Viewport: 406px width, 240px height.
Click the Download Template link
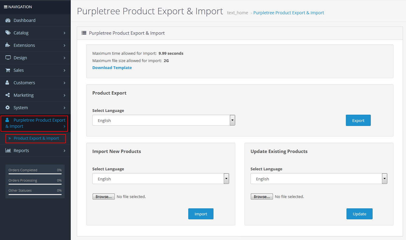[112, 68]
